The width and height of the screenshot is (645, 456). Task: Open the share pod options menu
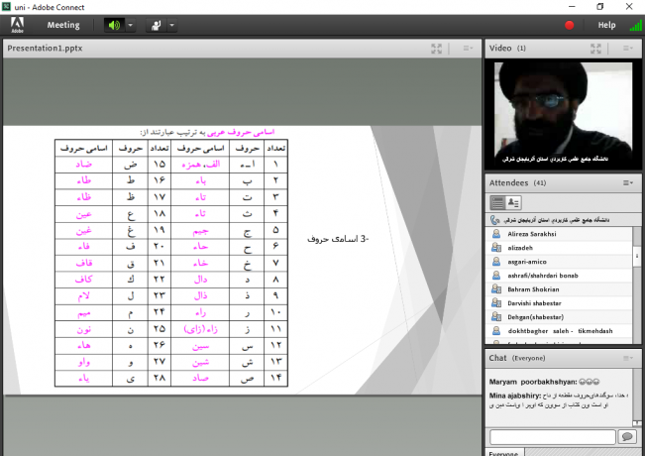[467, 48]
